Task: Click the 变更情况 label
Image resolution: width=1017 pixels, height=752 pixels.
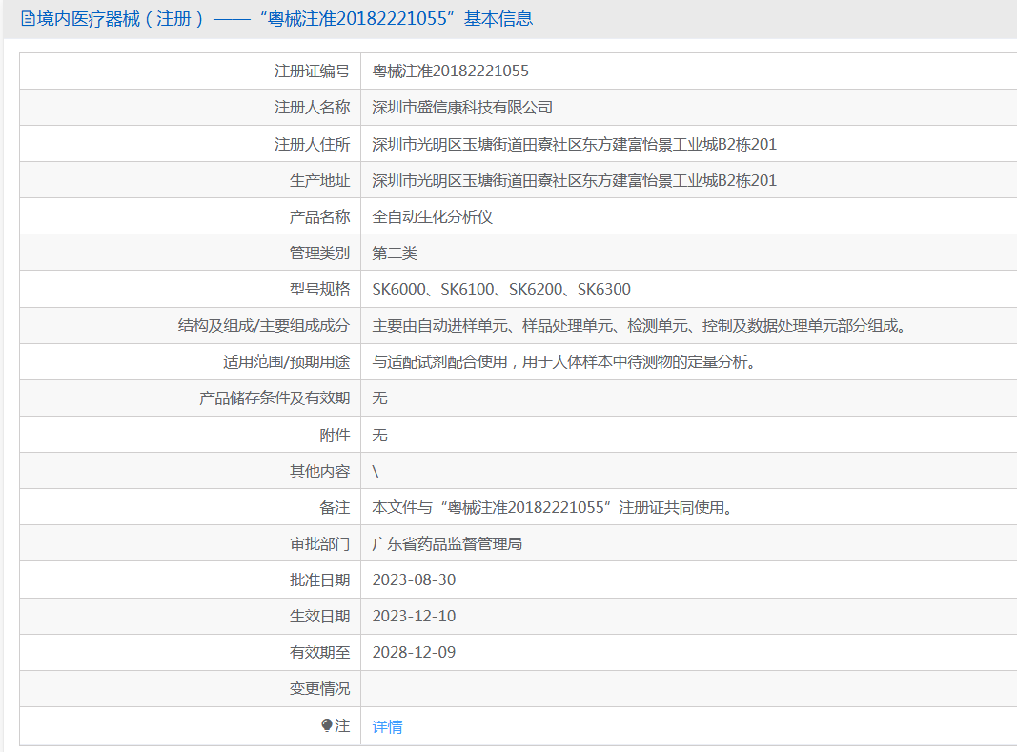Action: (x=319, y=689)
